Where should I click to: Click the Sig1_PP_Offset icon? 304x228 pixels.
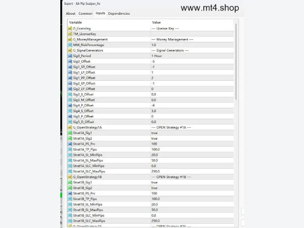click(x=70, y=78)
